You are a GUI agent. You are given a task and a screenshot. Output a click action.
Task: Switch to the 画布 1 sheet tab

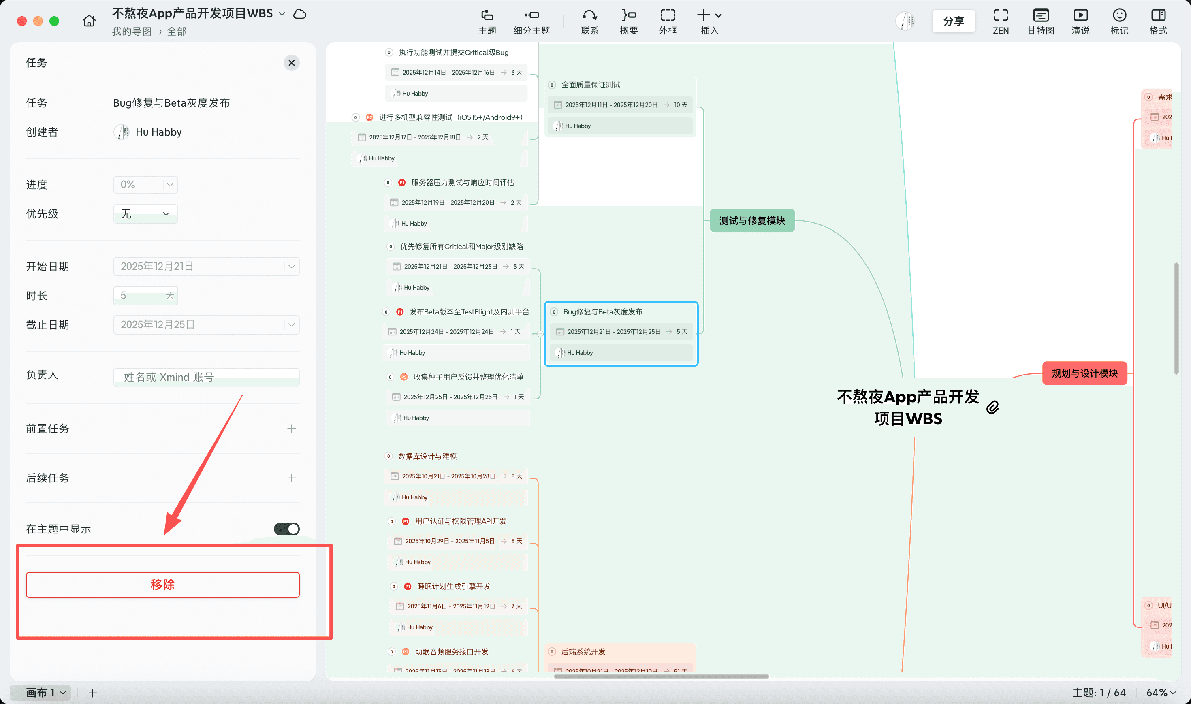tap(41, 693)
